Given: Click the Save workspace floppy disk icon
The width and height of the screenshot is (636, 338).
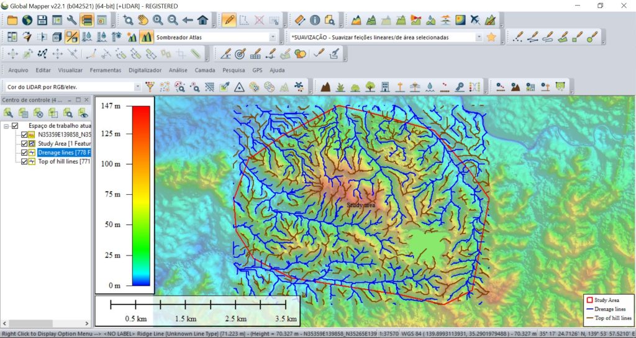Looking at the screenshot, I should [42, 20].
